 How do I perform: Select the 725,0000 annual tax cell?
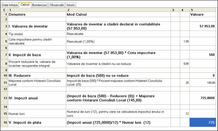(x=203, y=97)
